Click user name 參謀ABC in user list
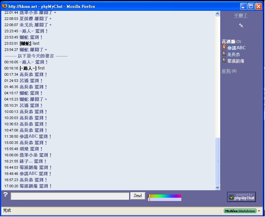265x217 pixels. [x=236, y=48]
